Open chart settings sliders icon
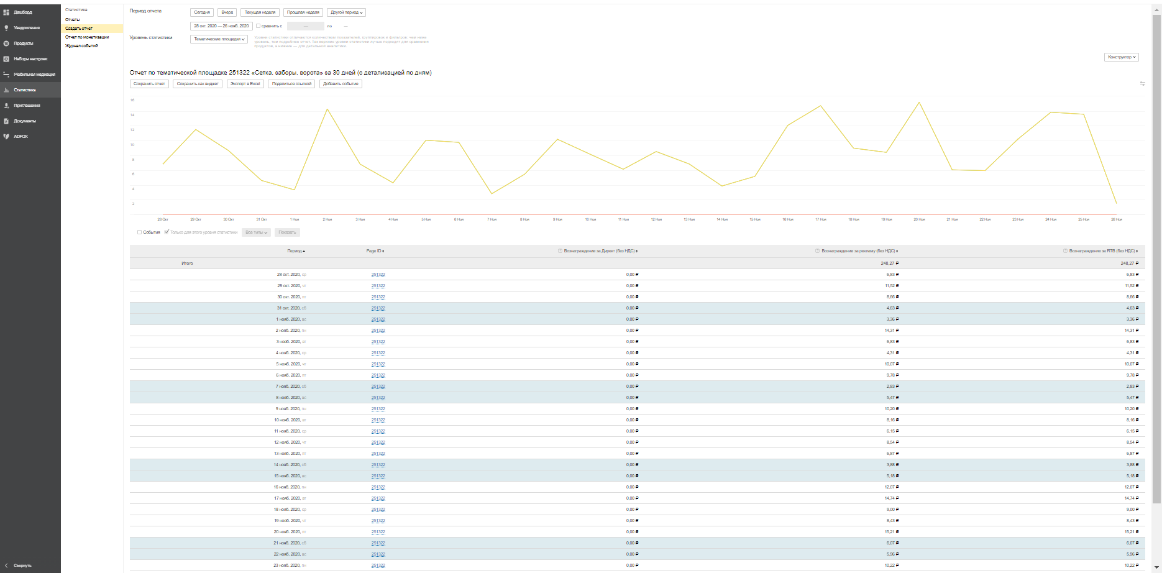Image resolution: width=1162 pixels, height=573 pixels. point(1142,84)
